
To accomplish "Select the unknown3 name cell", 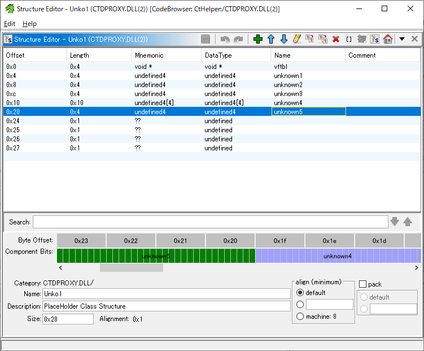I will pyautogui.click(x=308, y=94).
